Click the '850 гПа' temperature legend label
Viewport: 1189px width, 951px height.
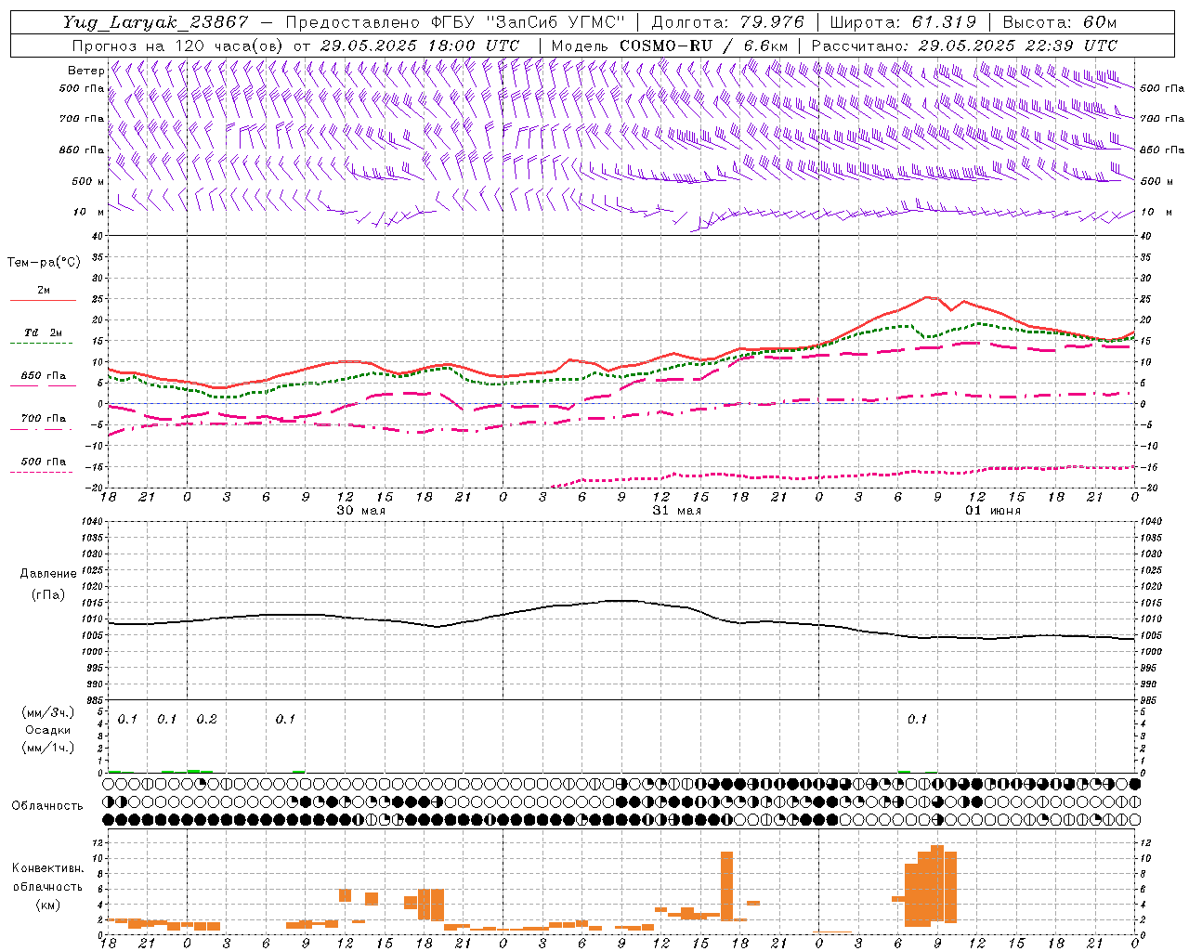(44, 376)
